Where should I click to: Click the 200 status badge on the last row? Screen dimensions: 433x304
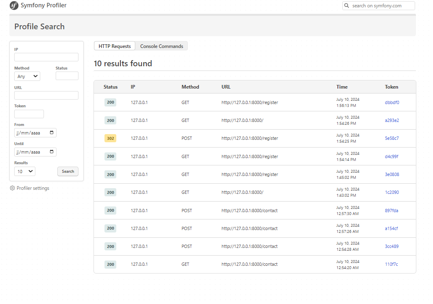[x=110, y=264]
